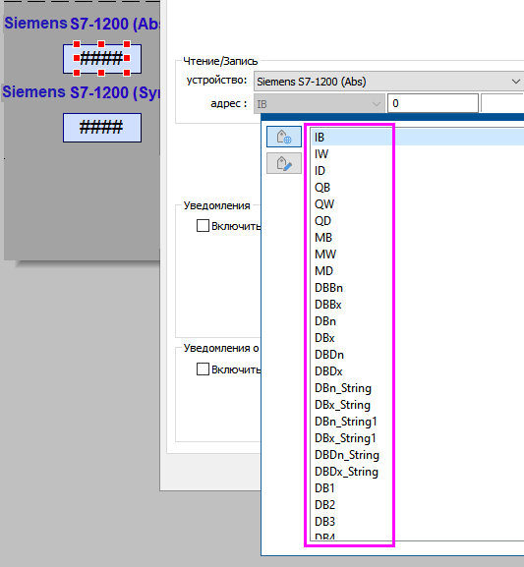The width and height of the screenshot is (524, 567).
Task: Choose DB2 in the address list
Action: tap(418, 505)
